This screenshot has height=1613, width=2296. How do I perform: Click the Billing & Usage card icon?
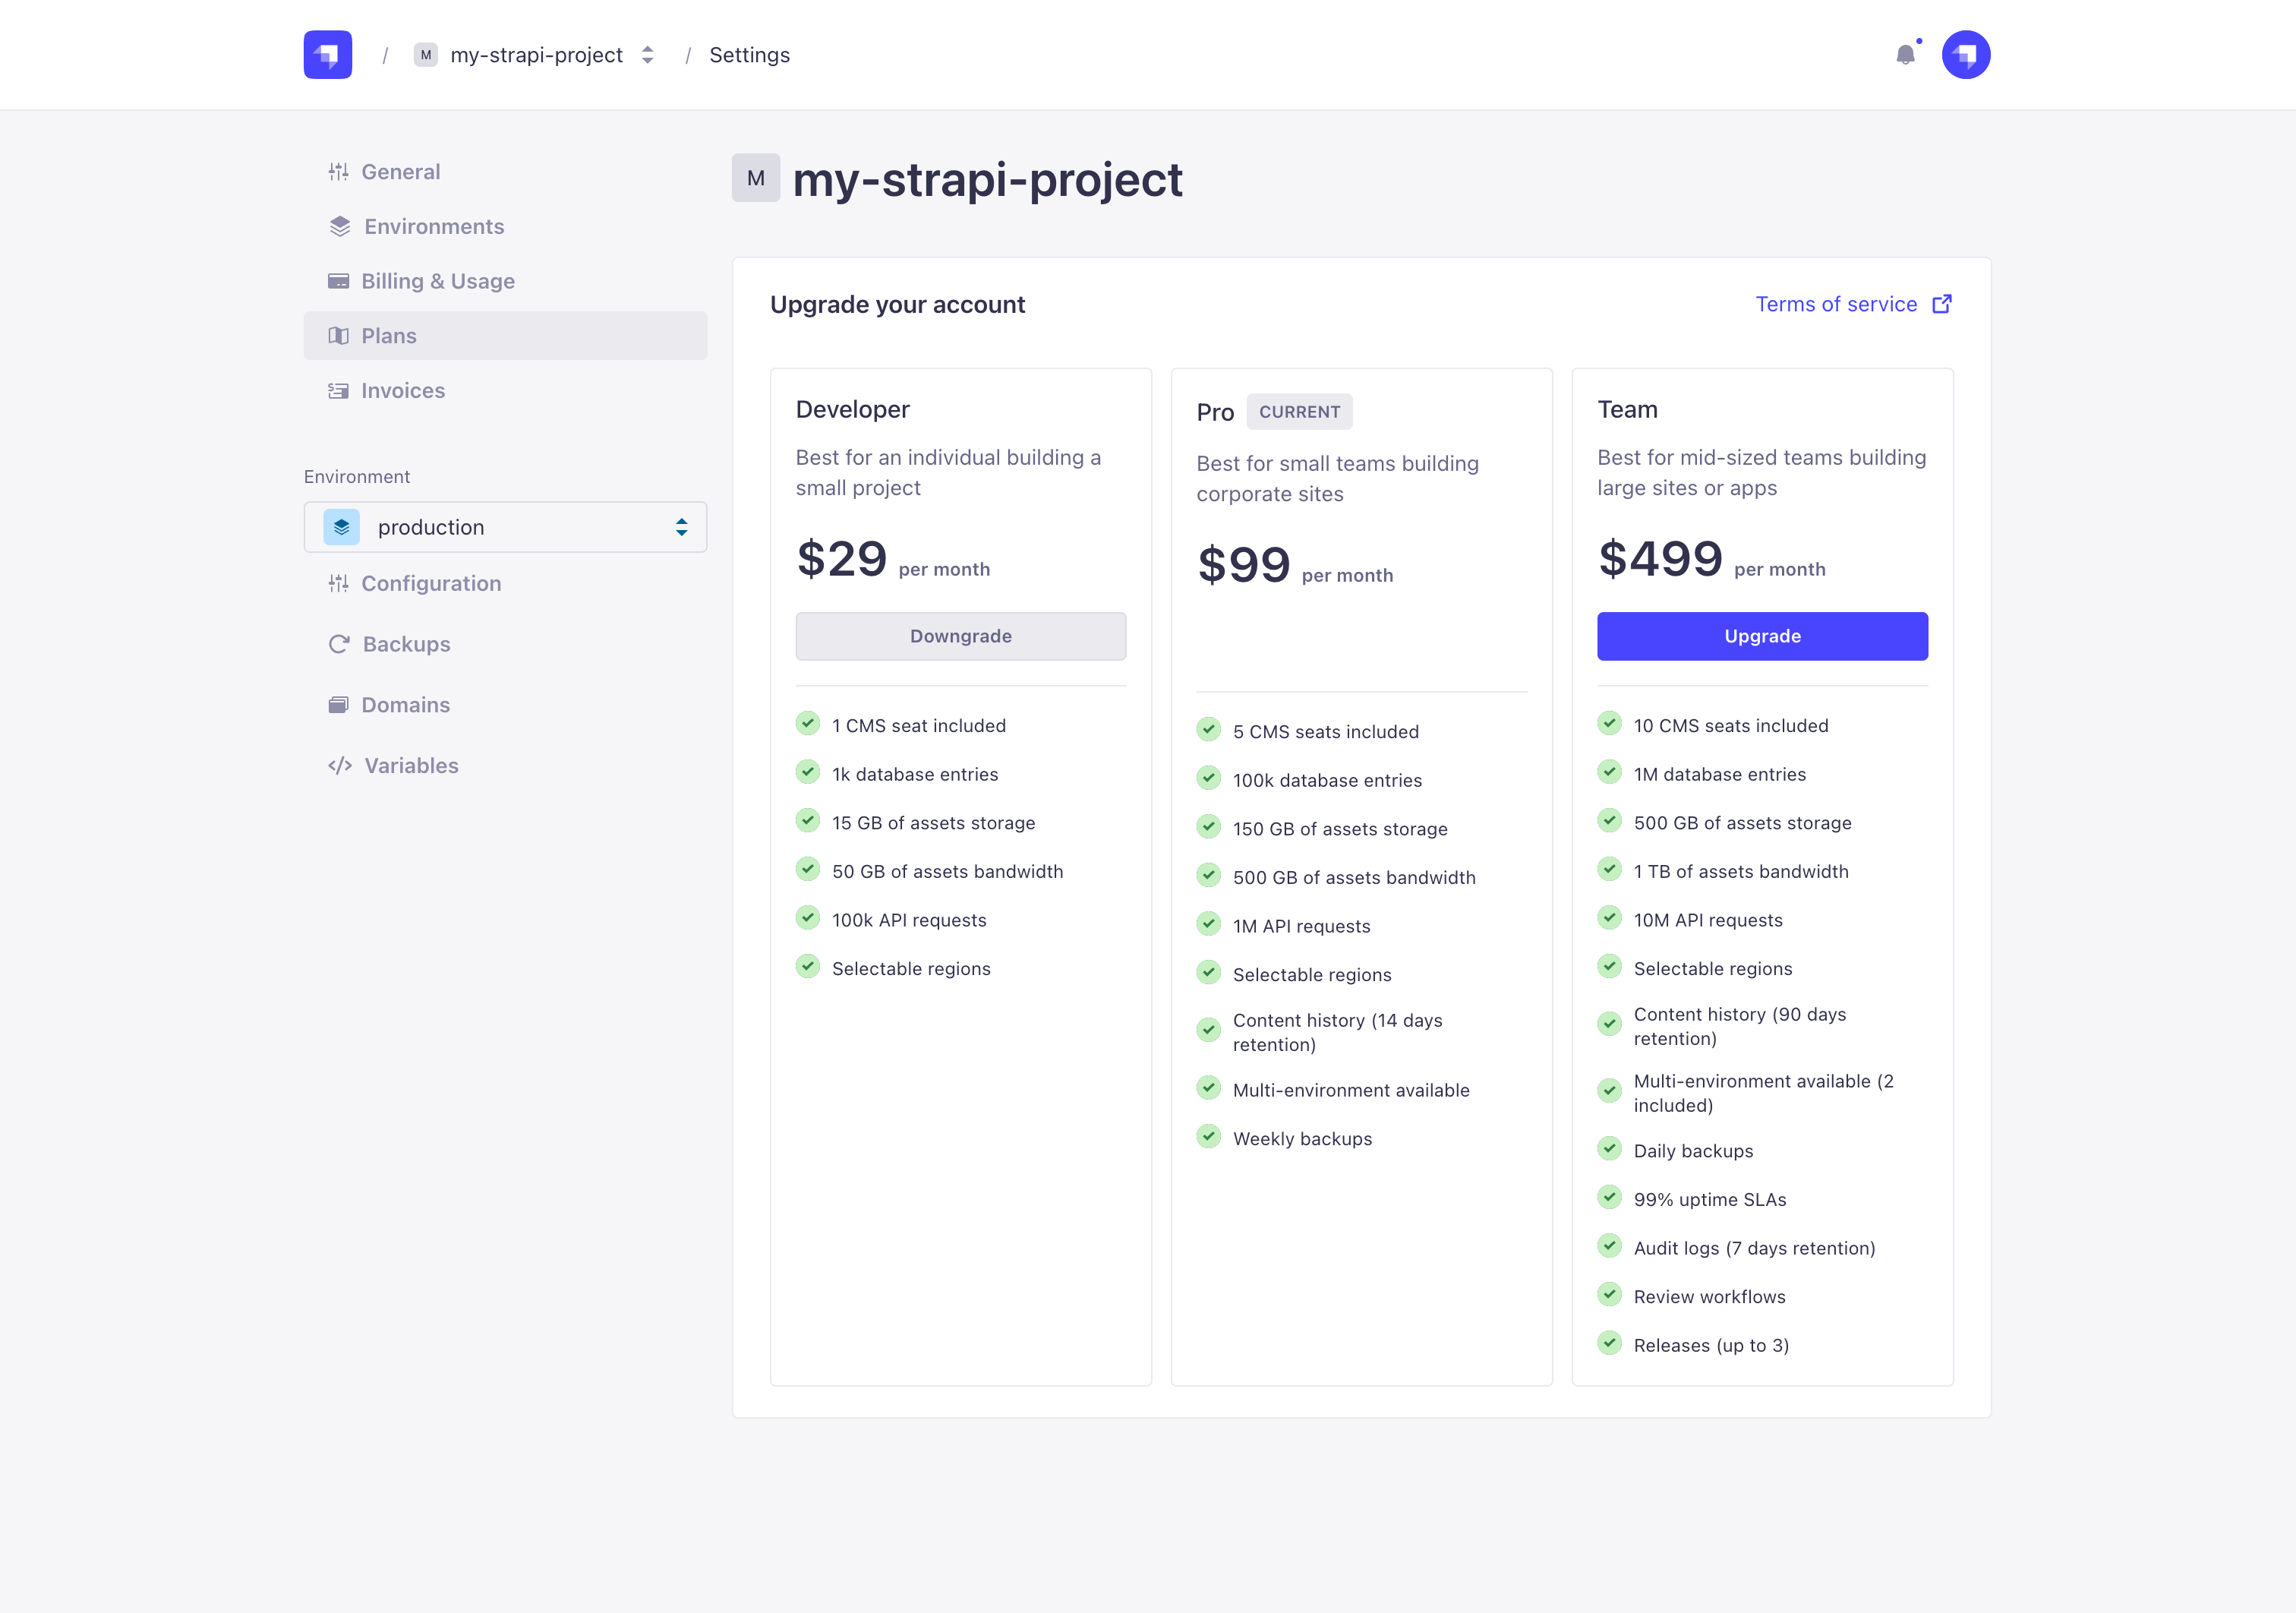point(339,281)
